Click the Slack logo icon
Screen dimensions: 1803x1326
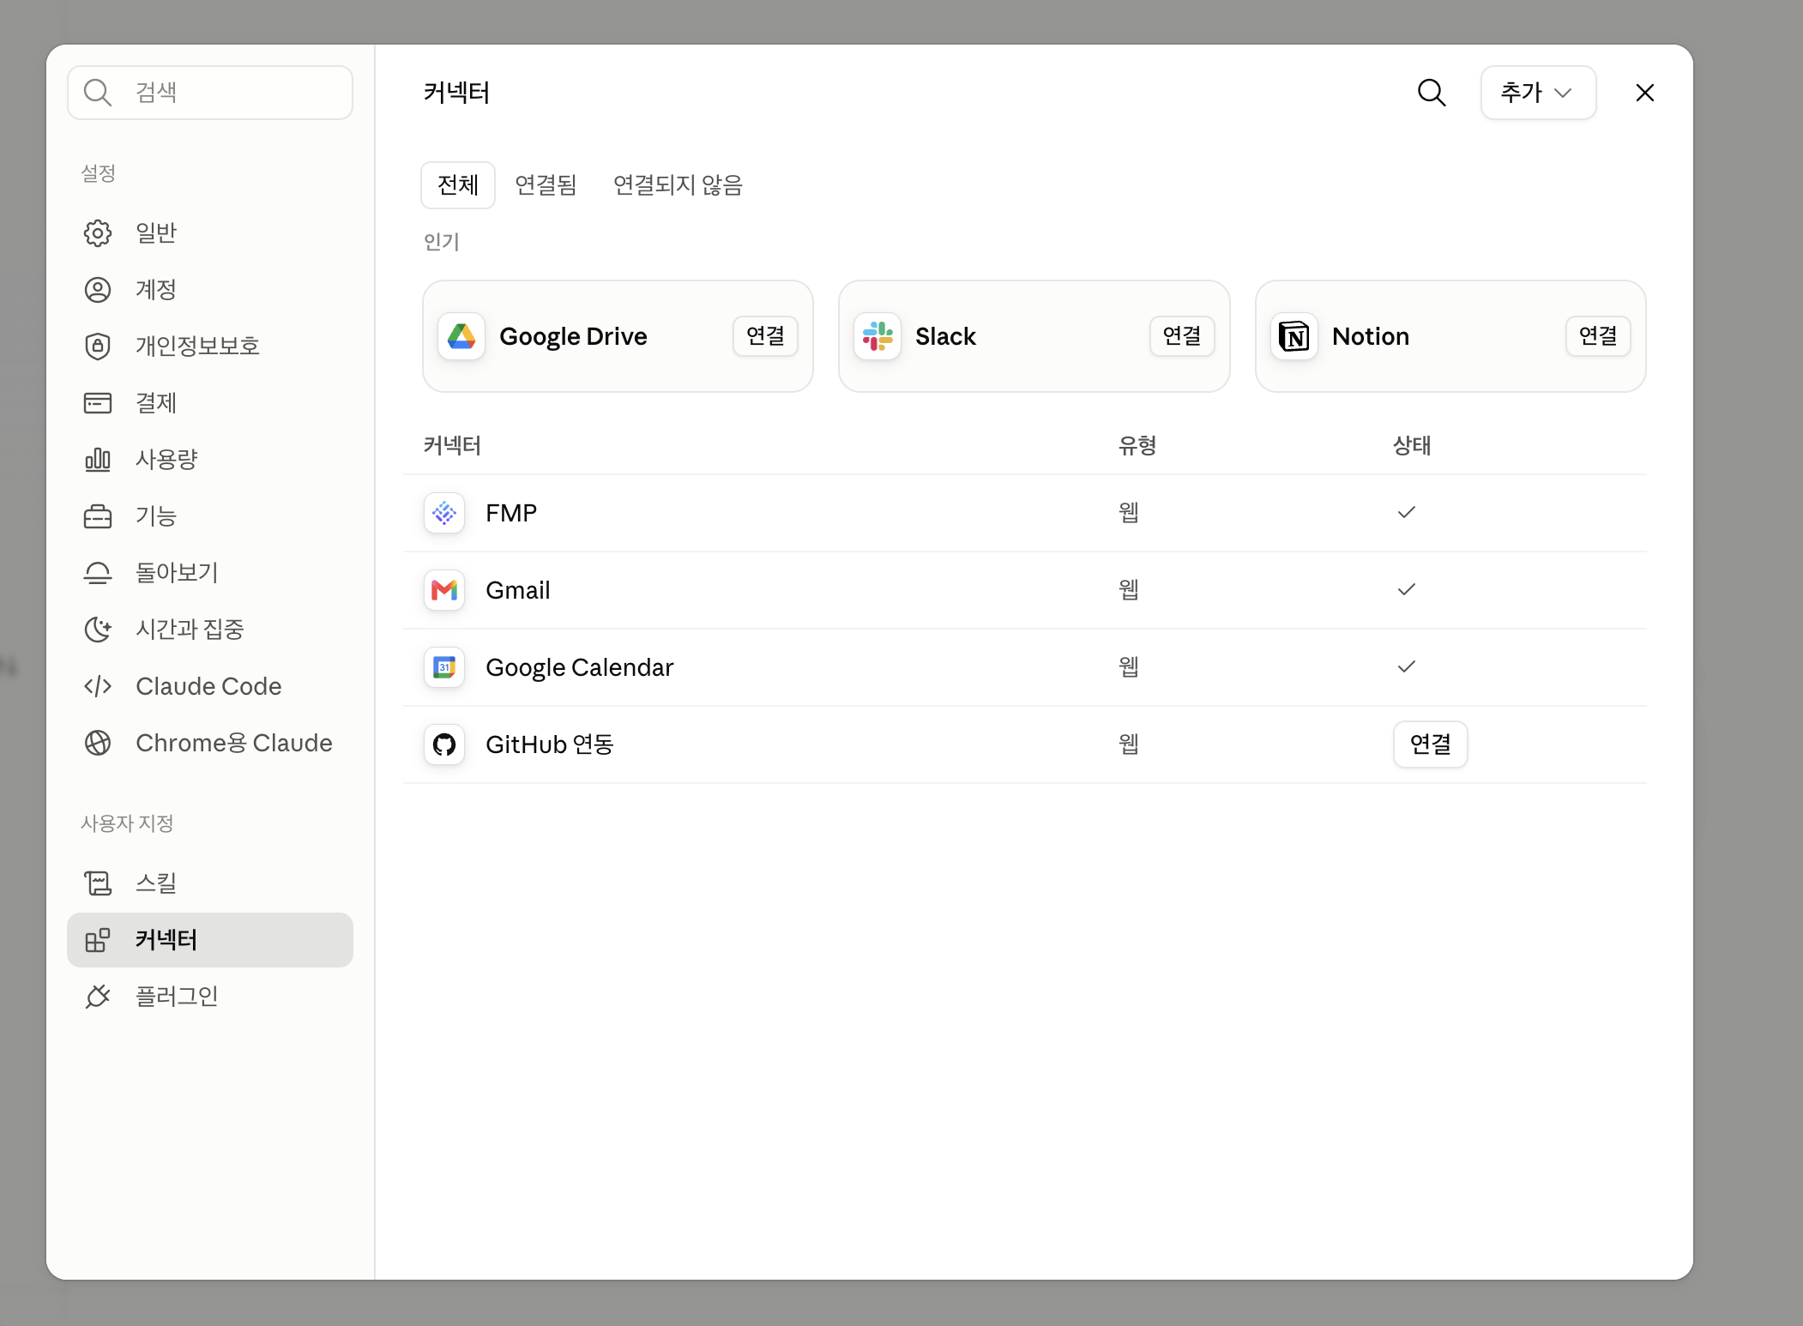pyautogui.click(x=877, y=336)
